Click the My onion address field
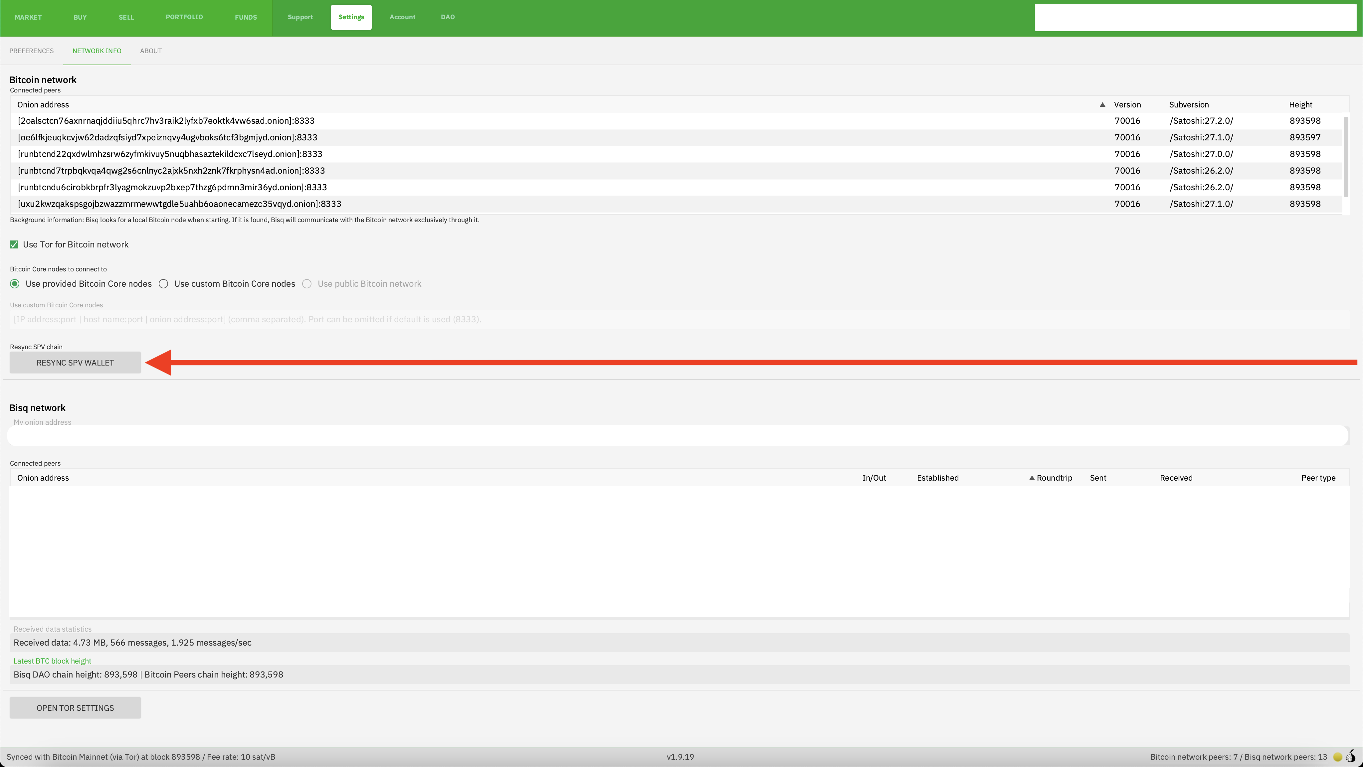This screenshot has height=767, width=1363. 677,436
